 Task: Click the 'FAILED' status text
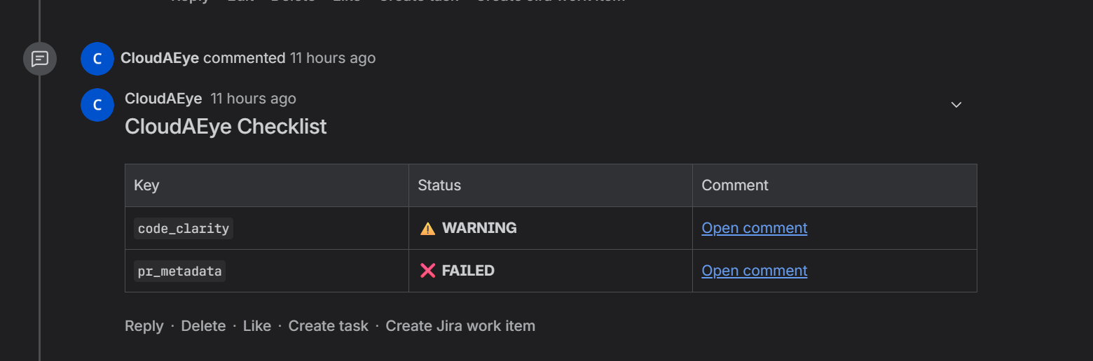point(468,271)
